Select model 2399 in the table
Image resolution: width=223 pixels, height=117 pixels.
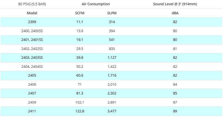(32, 22)
